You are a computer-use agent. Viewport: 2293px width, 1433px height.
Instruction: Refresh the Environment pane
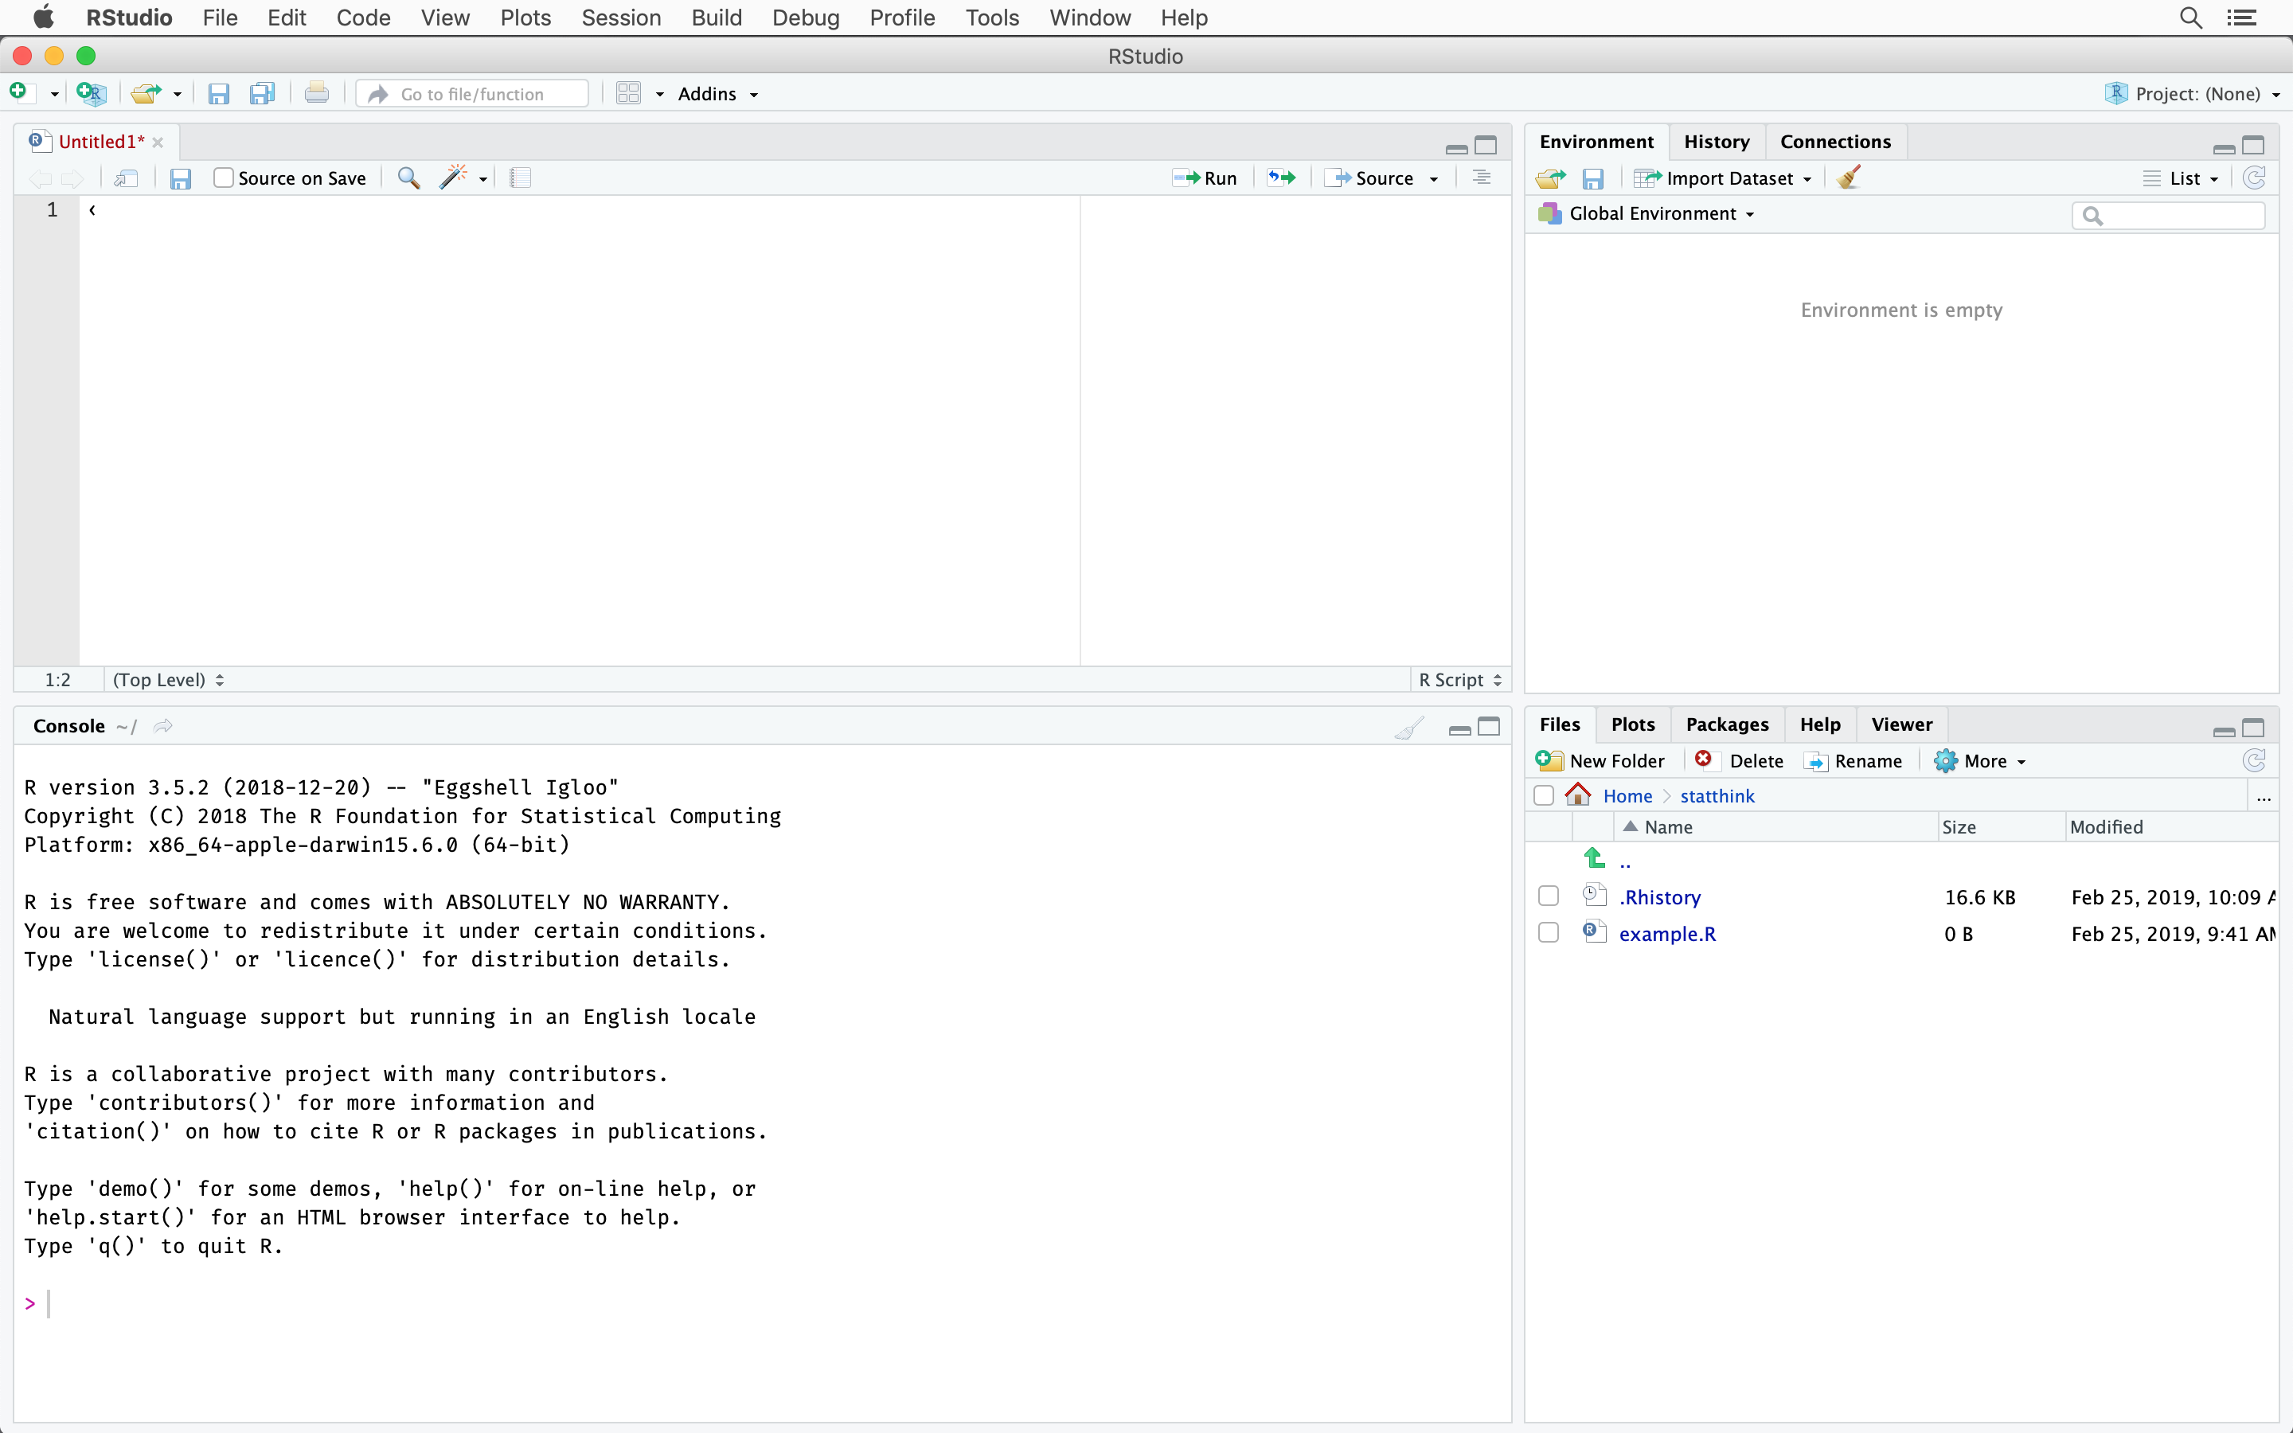pos(2254,178)
